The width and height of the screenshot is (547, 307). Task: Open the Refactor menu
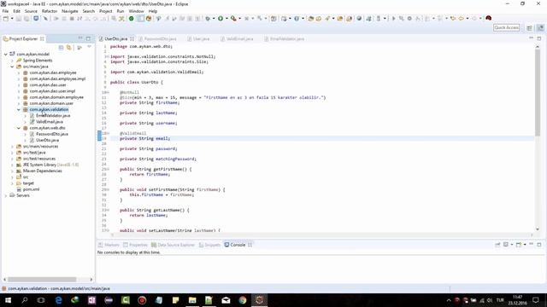tap(50, 11)
